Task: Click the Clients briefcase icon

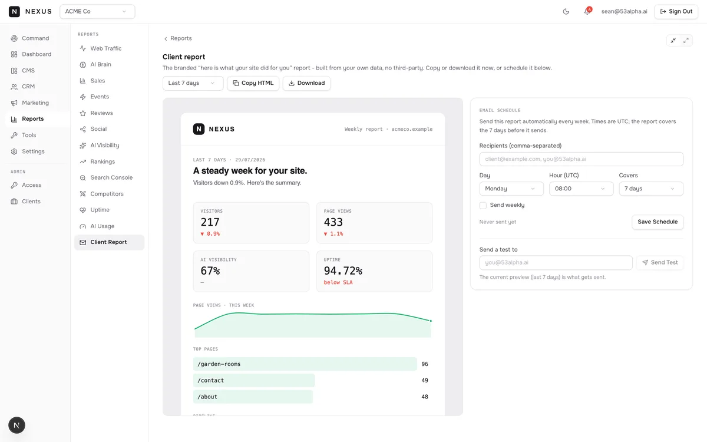Action: click(14, 202)
